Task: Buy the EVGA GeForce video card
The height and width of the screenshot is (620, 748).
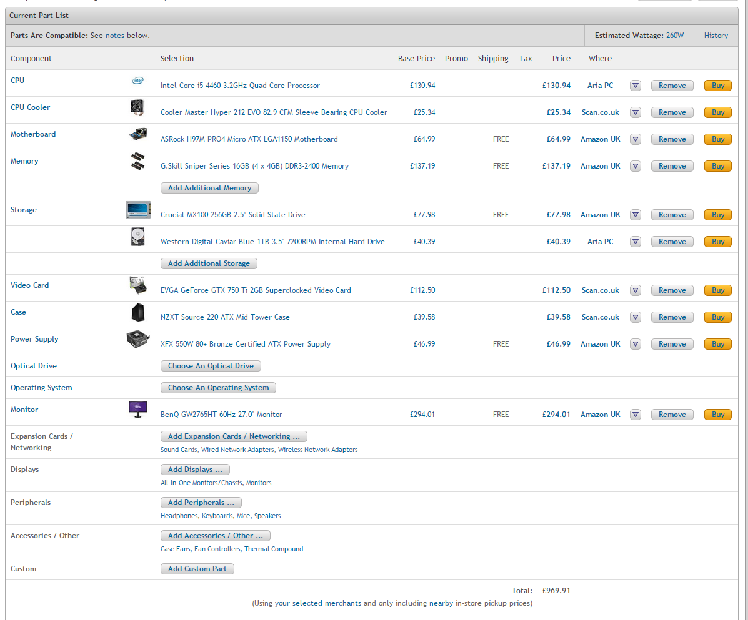Action: tap(718, 290)
